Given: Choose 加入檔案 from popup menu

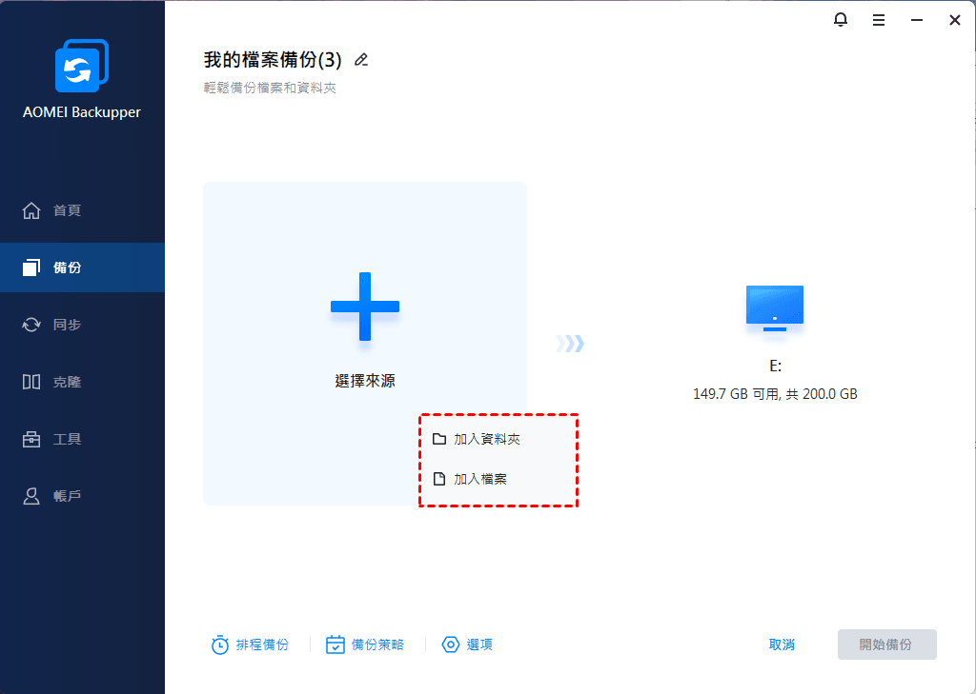Looking at the screenshot, I should coord(498,479).
